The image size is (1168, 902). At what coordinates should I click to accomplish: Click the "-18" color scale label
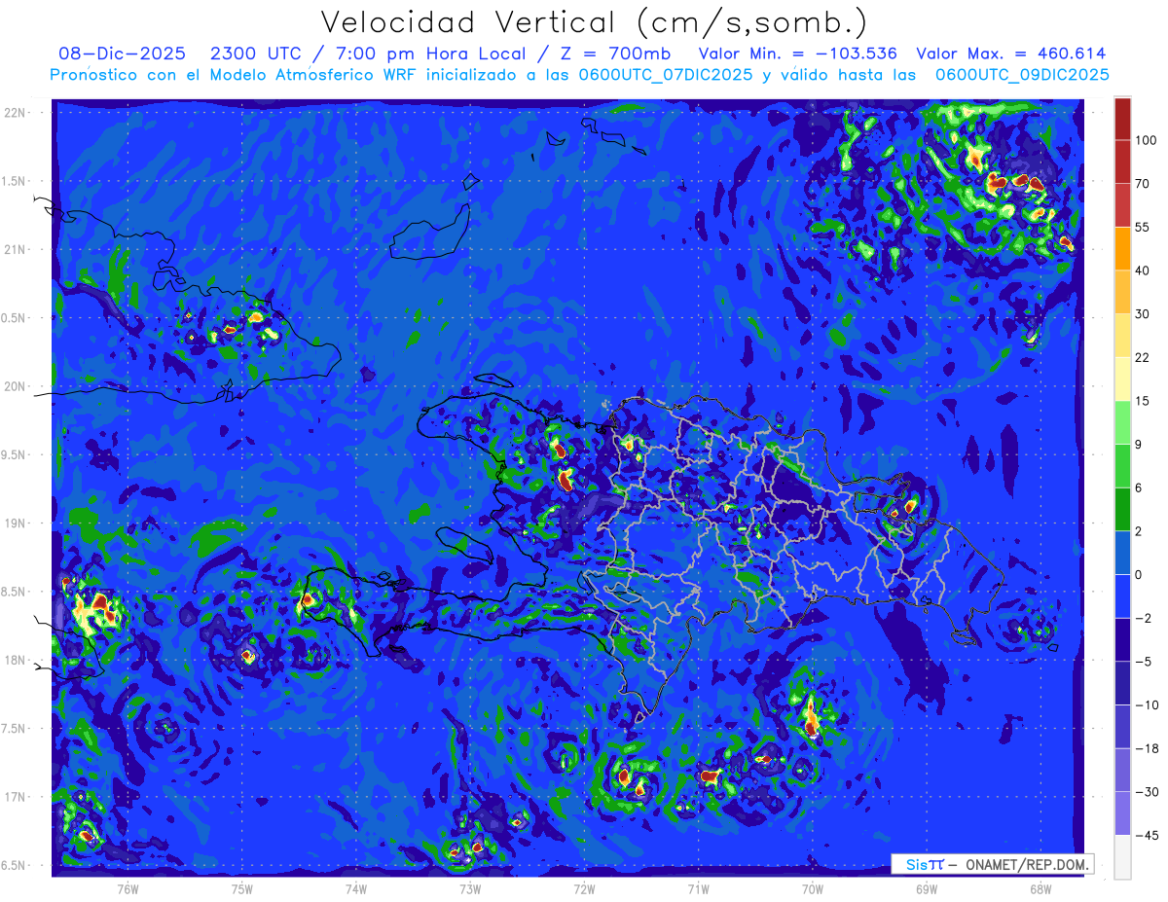[x=1147, y=749]
